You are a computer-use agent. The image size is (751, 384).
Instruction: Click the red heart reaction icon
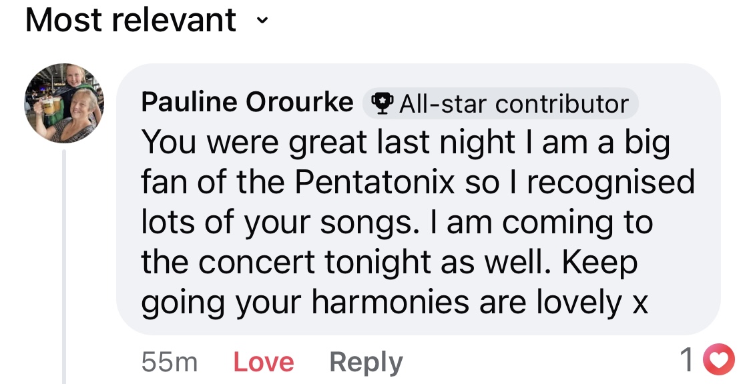coord(720,361)
